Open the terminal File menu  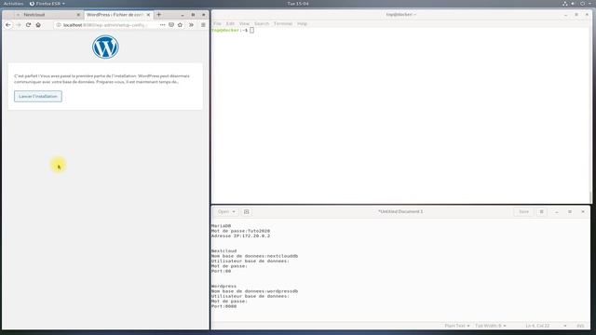pyautogui.click(x=217, y=23)
